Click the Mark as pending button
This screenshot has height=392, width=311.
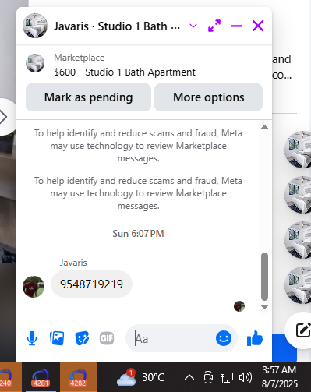tap(88, 97)
